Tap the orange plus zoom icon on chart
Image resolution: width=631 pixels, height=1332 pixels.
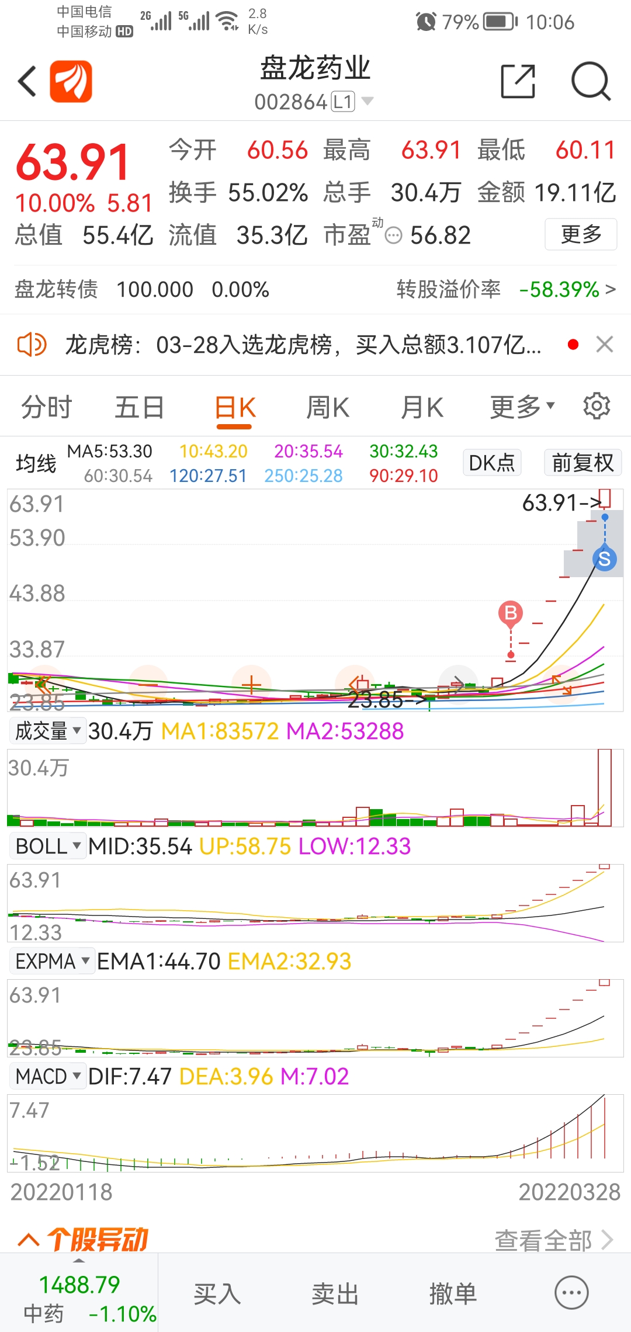tap(251, 684)
